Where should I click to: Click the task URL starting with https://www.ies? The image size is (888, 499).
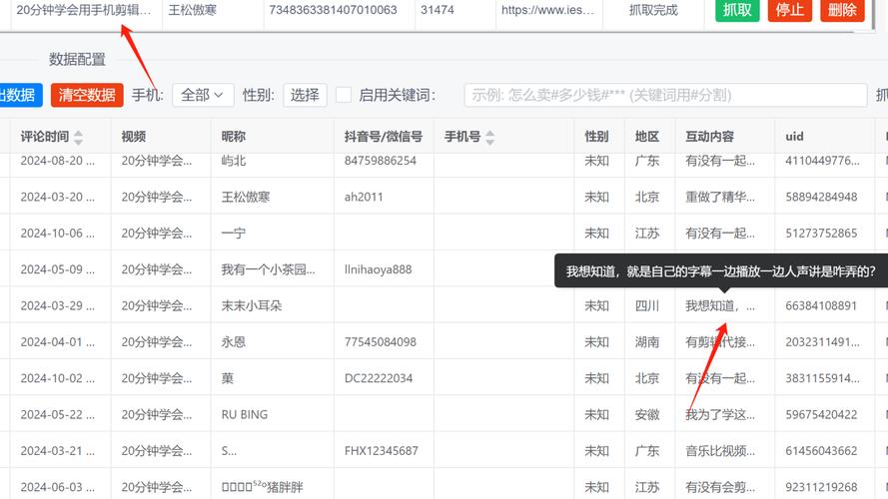548,10
